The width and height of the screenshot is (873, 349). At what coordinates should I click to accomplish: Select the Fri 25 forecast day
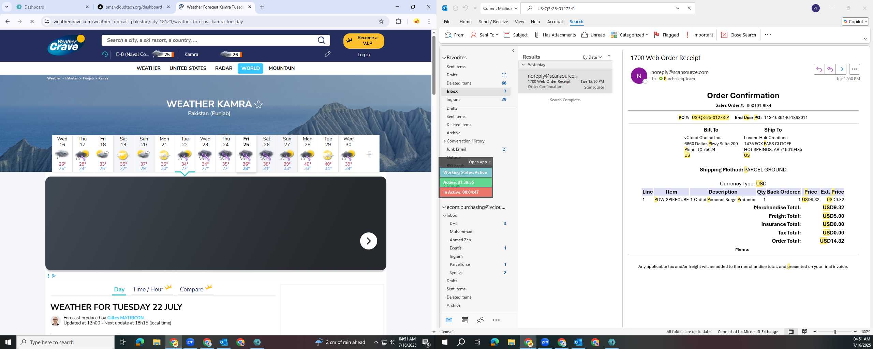click(x=246, y=153)
